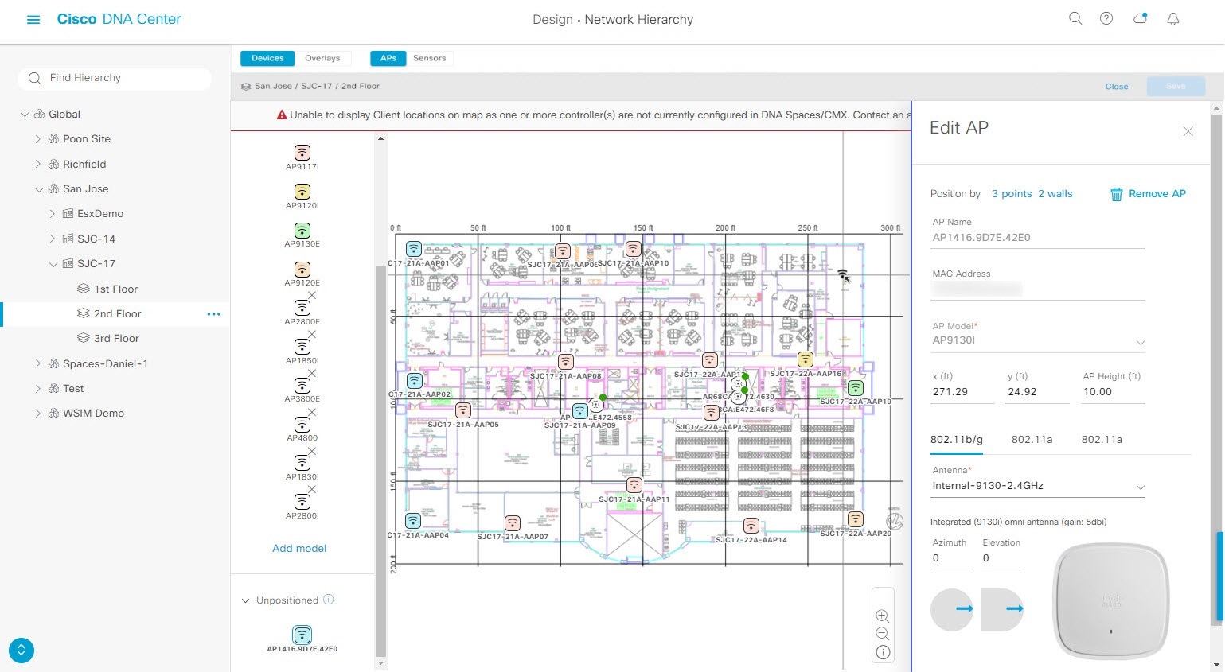
Task: Click the Add model link
Action: pos(299,549)
